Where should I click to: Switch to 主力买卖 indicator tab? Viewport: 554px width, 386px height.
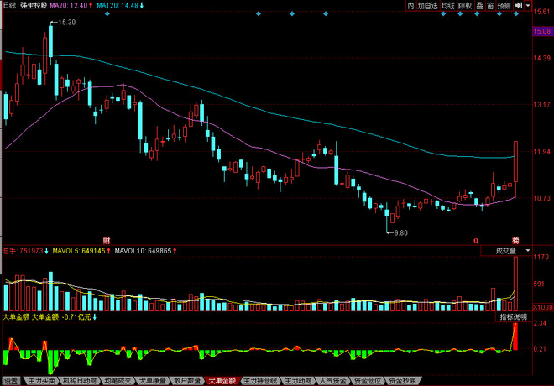[x=42, y=381]
